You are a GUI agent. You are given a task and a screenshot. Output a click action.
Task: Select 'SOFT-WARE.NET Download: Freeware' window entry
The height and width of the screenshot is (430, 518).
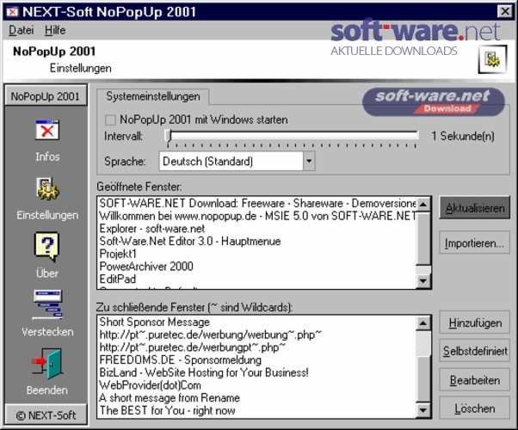tap(257, 203)
